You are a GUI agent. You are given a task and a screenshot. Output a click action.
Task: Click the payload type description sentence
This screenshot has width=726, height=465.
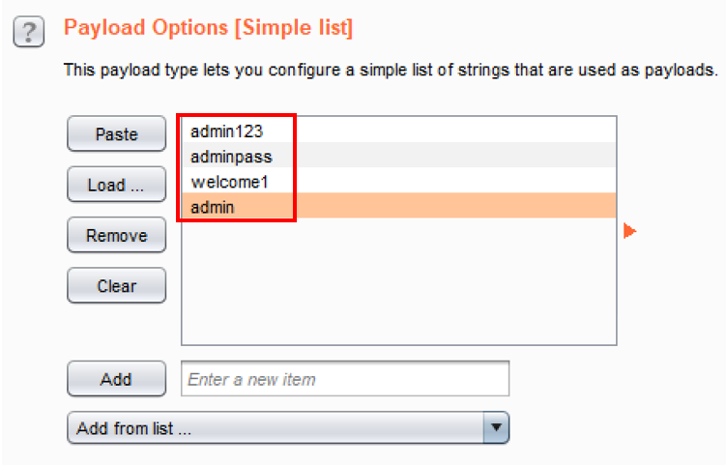(390, 71)
